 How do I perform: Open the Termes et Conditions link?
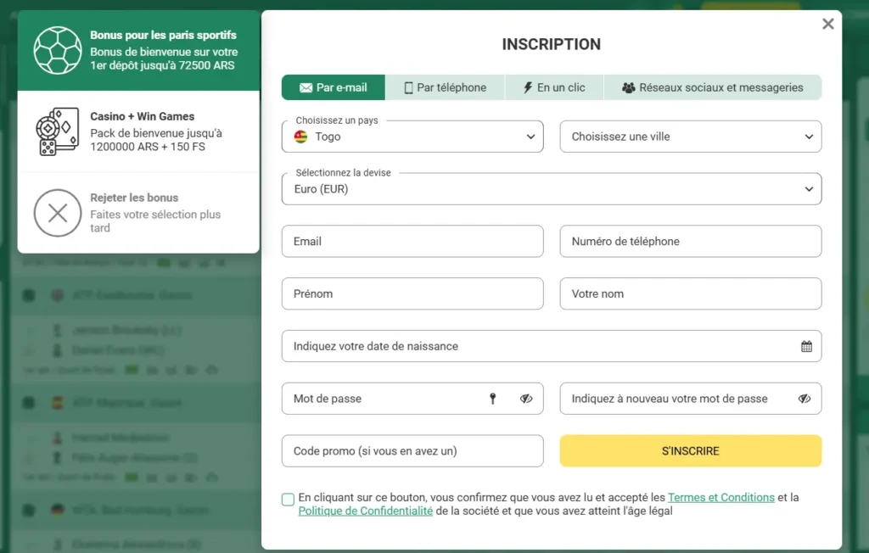coord(721,498)
